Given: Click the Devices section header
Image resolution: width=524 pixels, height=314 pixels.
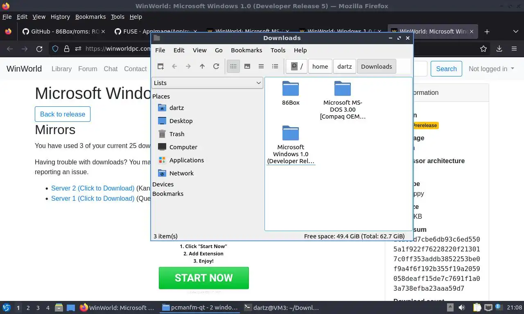Looking at the screenshot, I should [163, 184].
